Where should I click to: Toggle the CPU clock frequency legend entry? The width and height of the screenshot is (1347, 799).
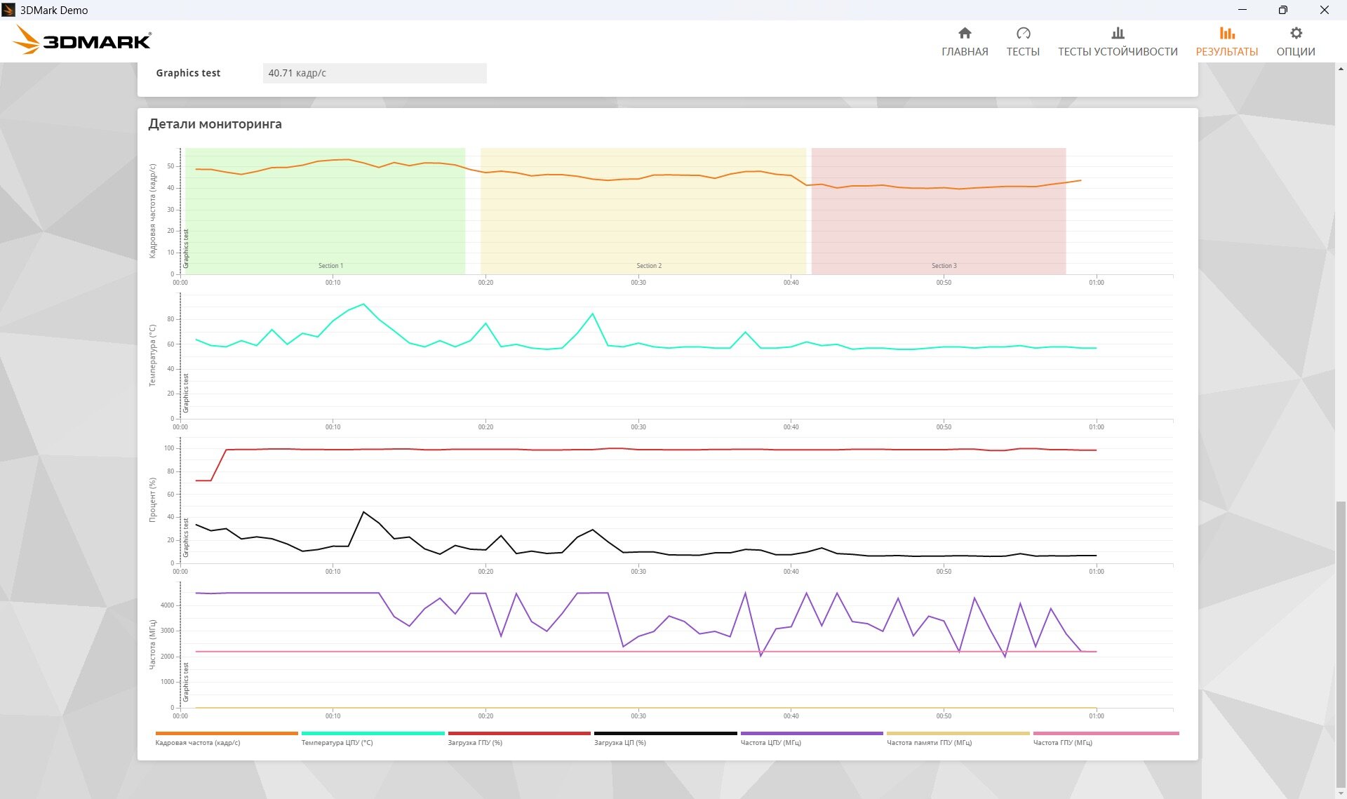770,742
